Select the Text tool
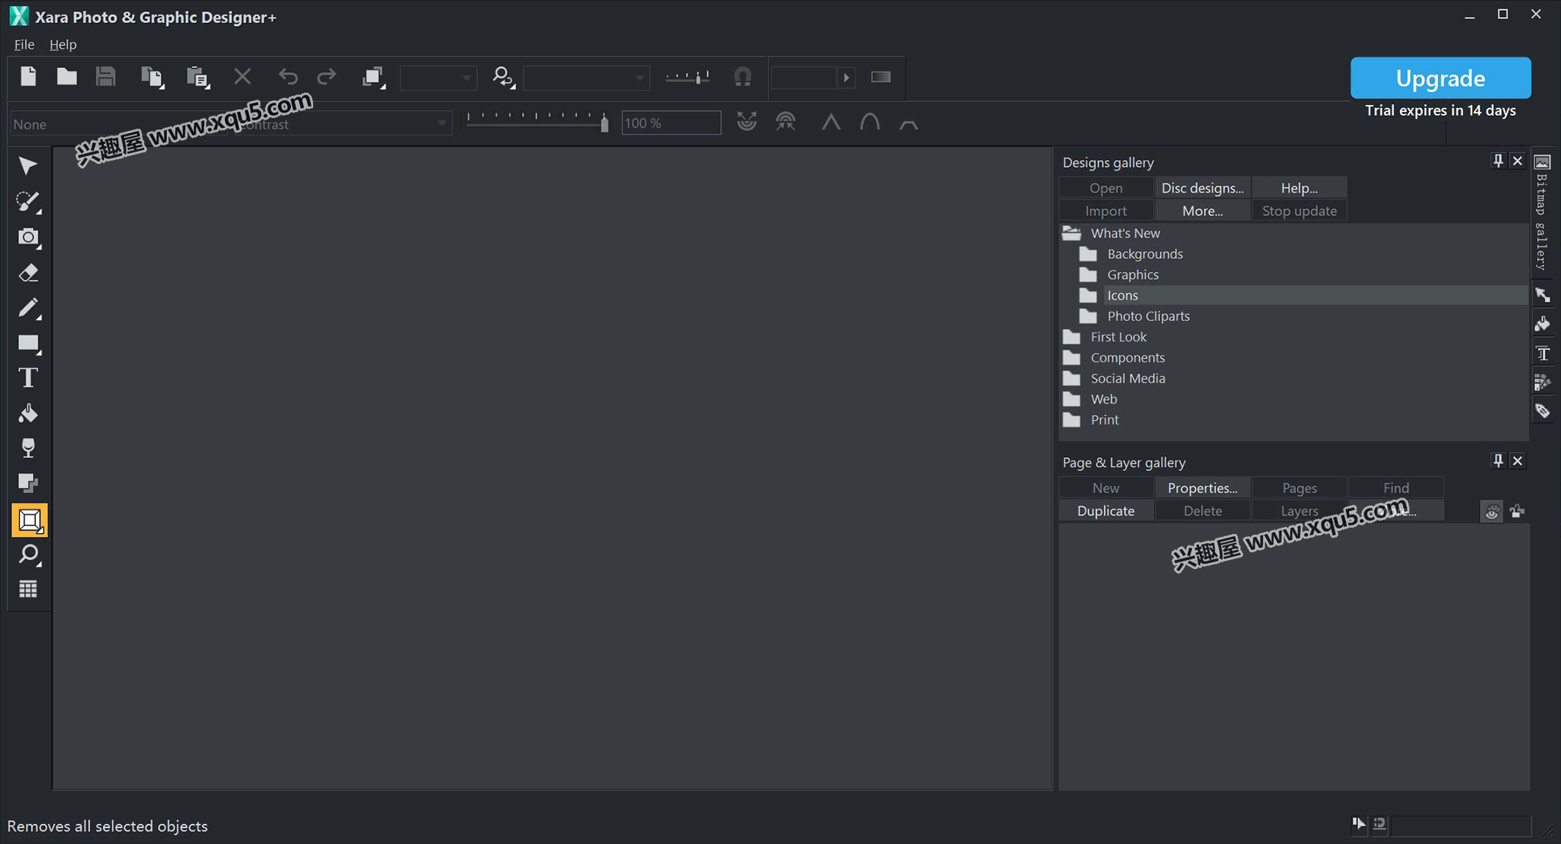Screen dimensions: 1561x844 coord(28,378)
